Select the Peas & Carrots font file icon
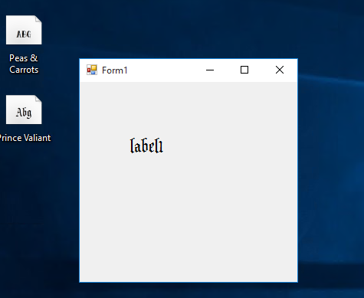Viewport: 364px width, 298px height. point(24,30)
